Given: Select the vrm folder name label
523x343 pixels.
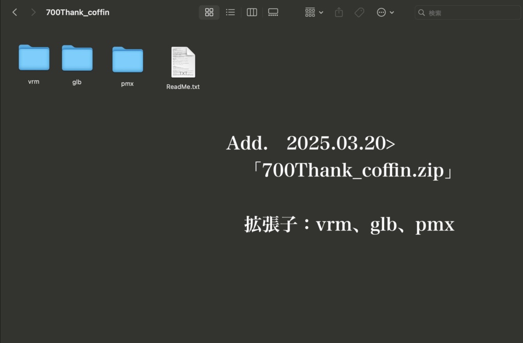Looking at the screenshot, I should click(x=34, y=81).
